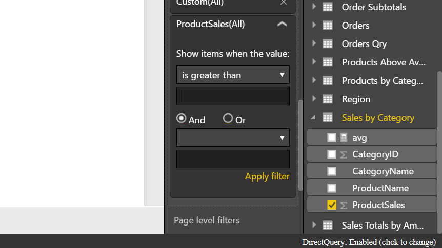Viewport: 442px width, 248px height.
Task: Uncheck the ProductSales field checkbox
Action: 332,205
